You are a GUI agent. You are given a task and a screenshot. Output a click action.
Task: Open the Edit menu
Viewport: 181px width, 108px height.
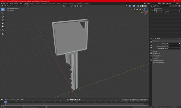[7, 3]
